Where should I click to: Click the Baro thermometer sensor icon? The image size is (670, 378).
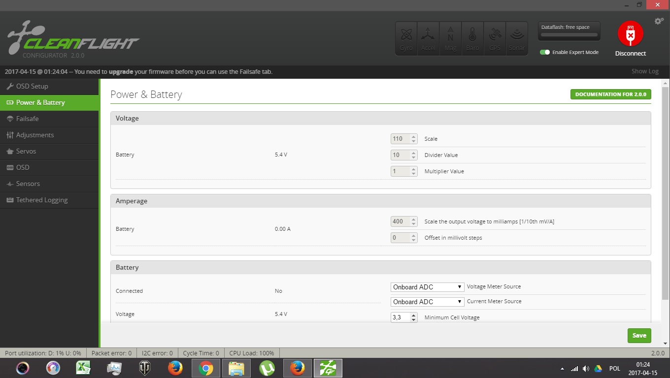click(472, 38)
